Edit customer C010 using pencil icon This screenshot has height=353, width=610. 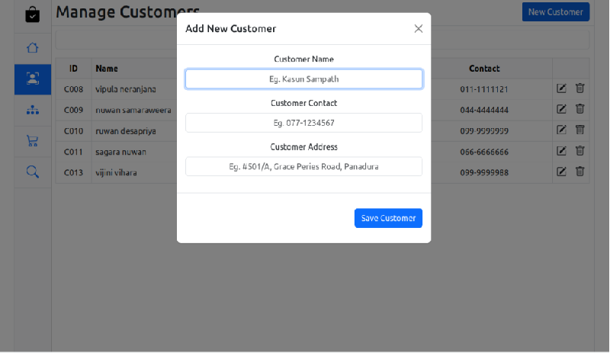pyautogui.click(x=562, y=130)
